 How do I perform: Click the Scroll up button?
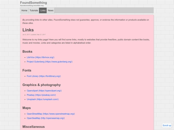167,126
